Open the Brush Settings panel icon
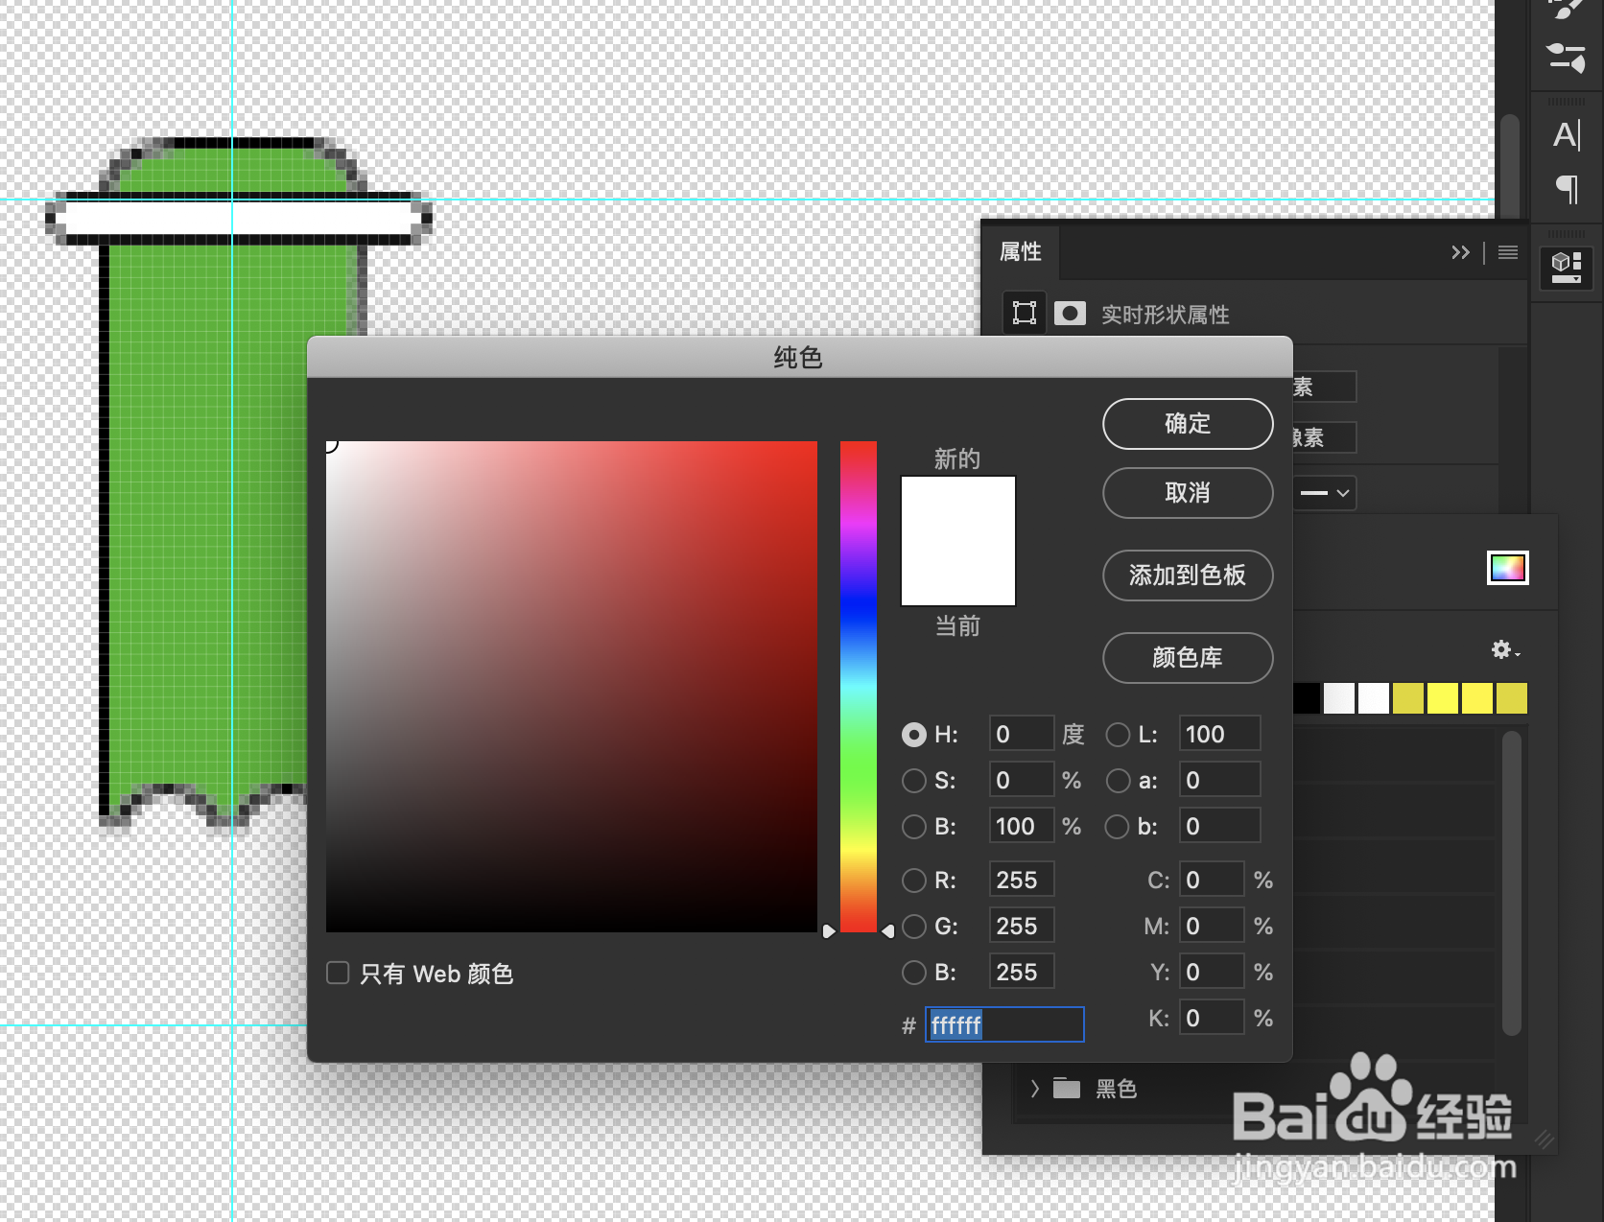 coord(1567,58)
